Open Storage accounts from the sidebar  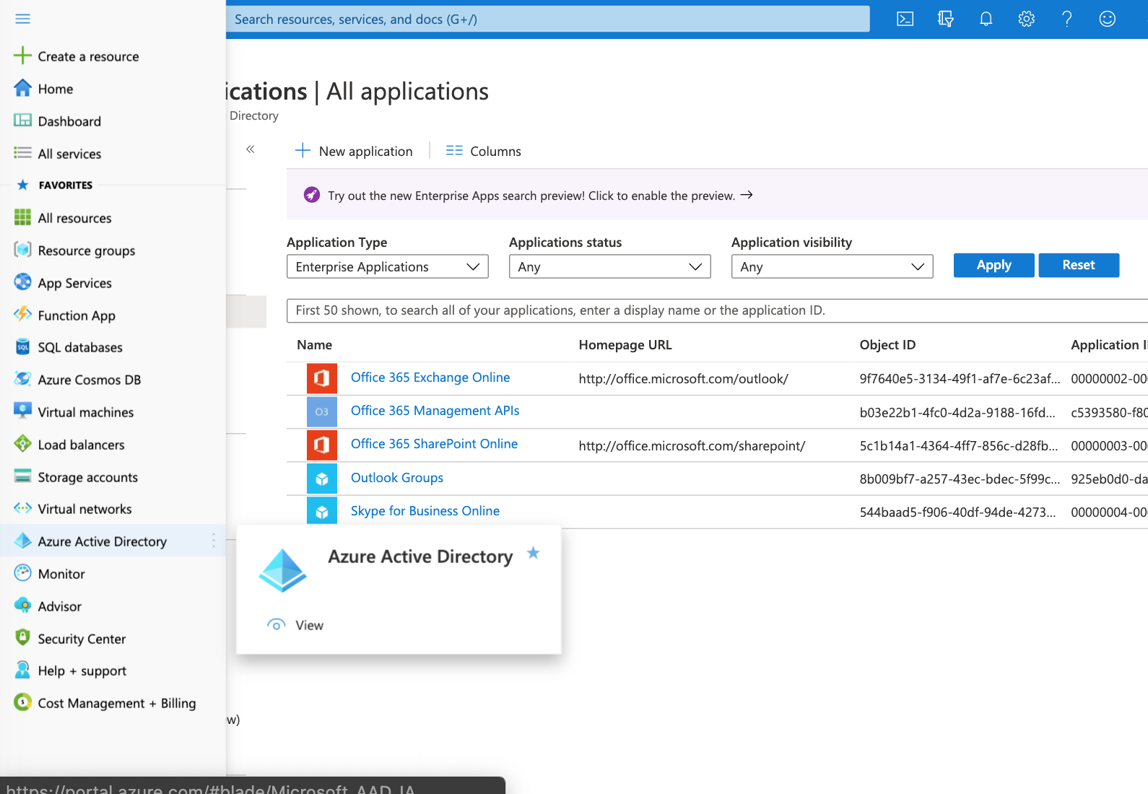pos(87,477)
